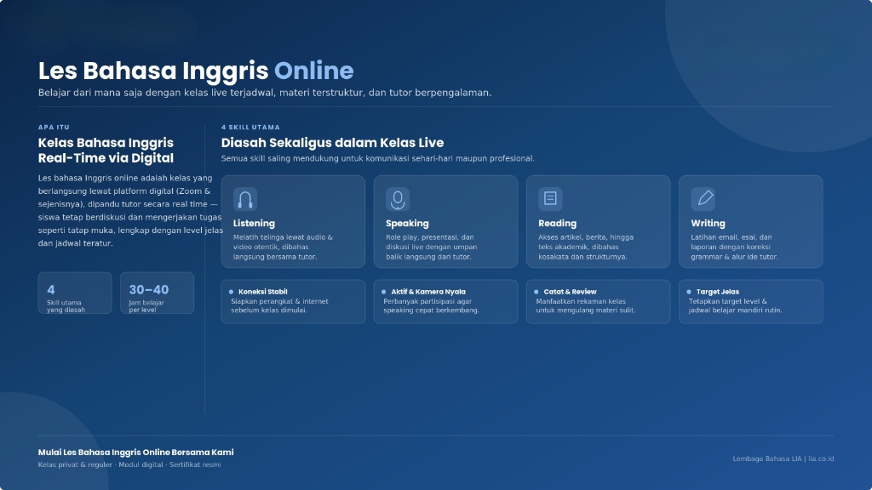The height and width of the screenshot is (490, 872).
Task: Click tip text 'Tetapkan target level &'
Action: [x=735, y=305]
